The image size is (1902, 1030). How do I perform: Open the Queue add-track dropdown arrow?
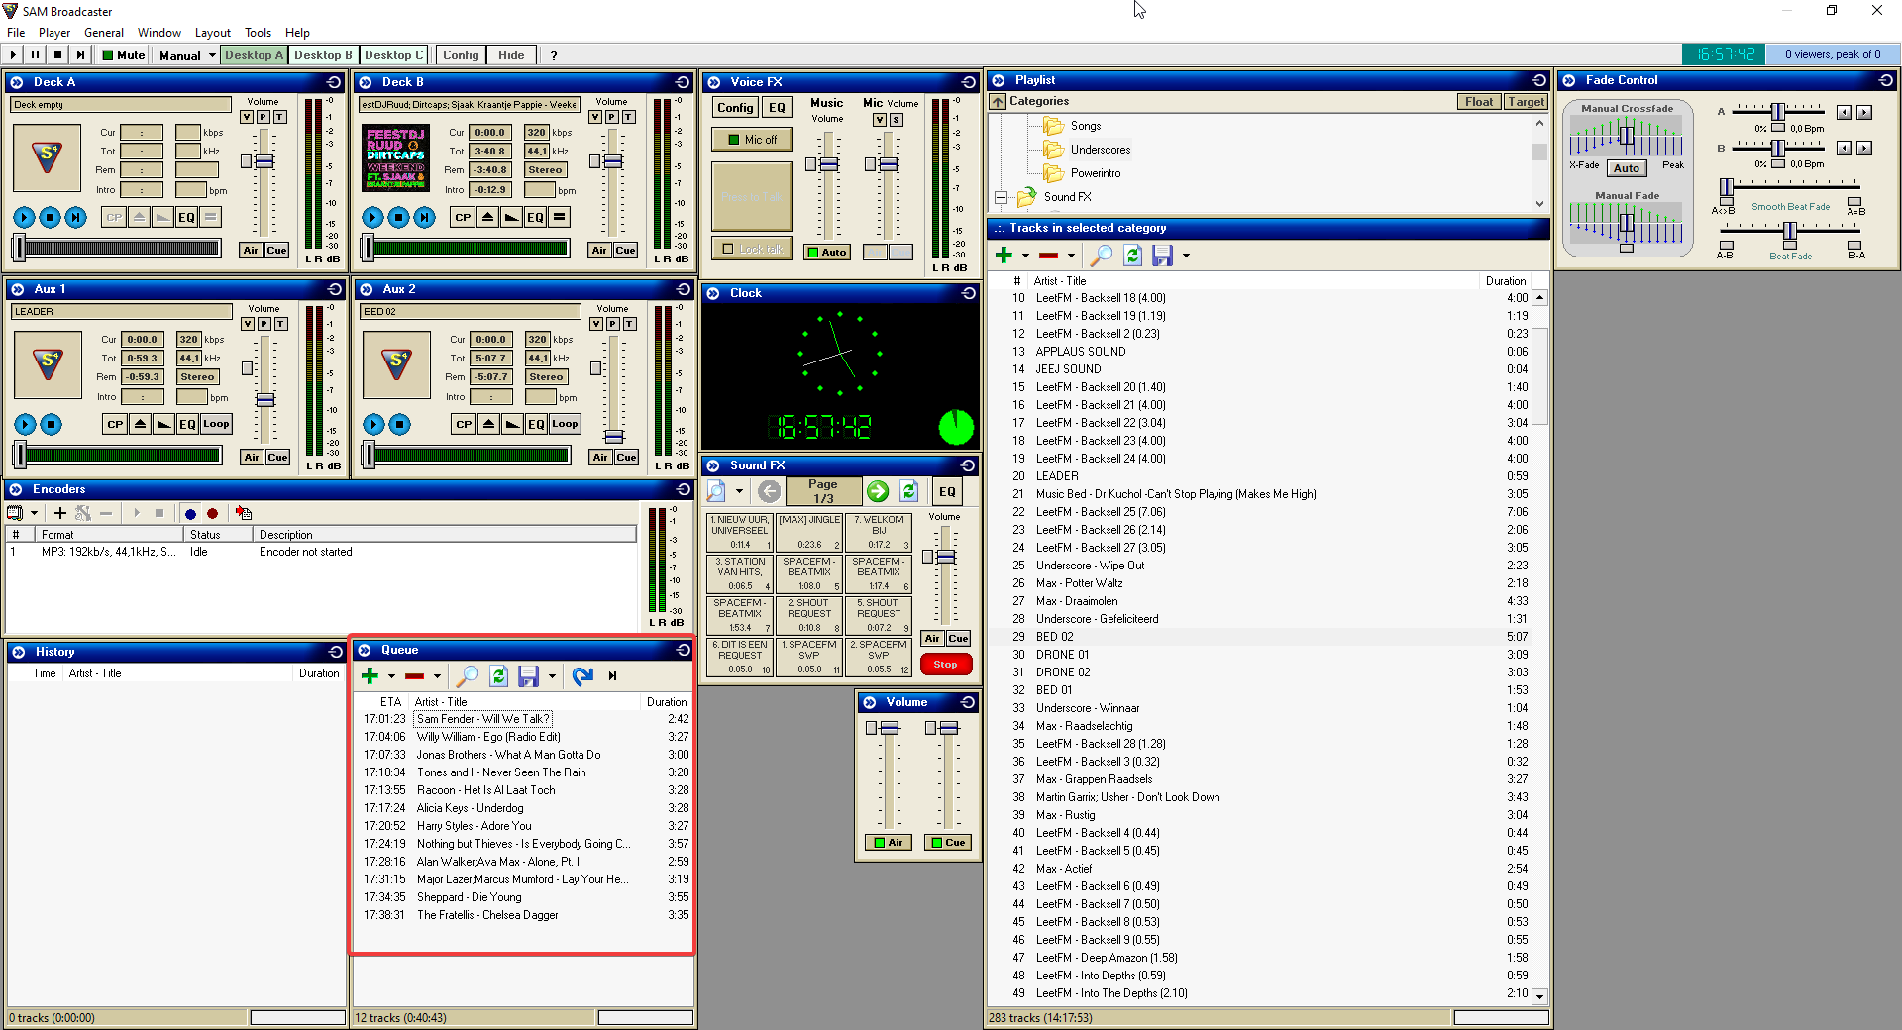click(391, 676)
